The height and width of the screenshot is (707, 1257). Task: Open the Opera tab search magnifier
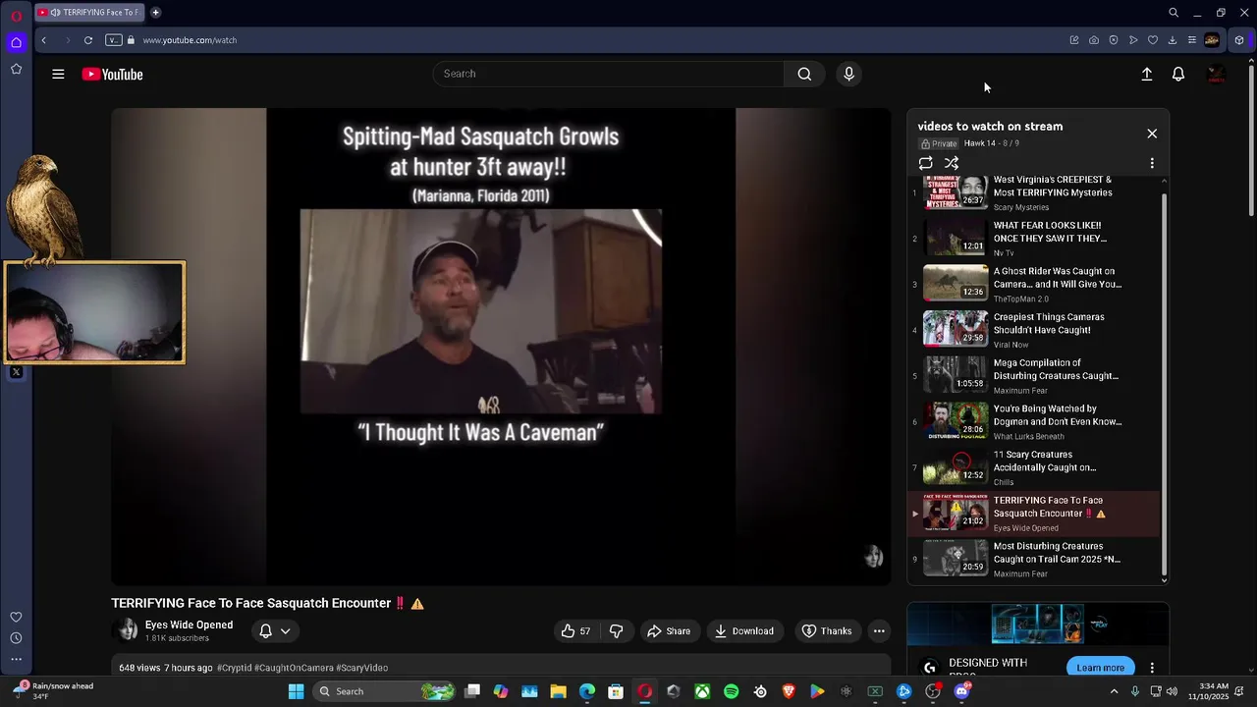(x=1174, y=13)
